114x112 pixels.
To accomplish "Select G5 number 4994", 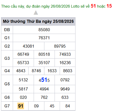I will pyautogui.click(x=44, y=89).
